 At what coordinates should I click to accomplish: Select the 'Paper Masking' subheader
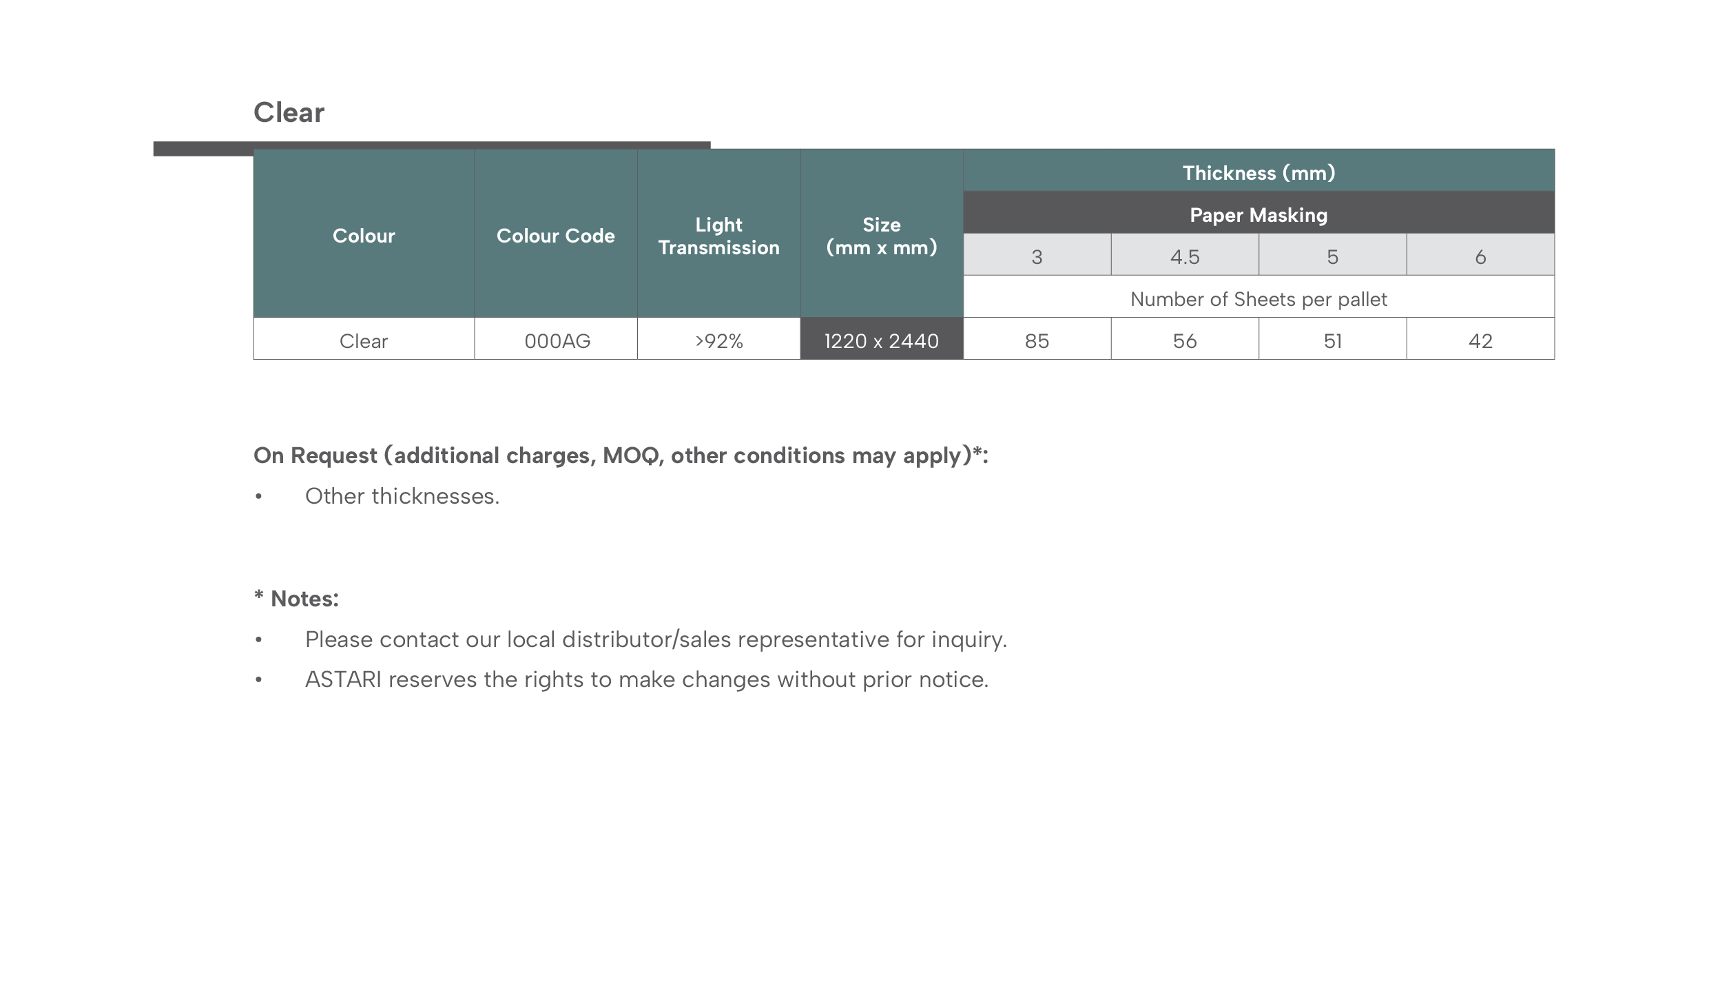tap(1259, 213)
